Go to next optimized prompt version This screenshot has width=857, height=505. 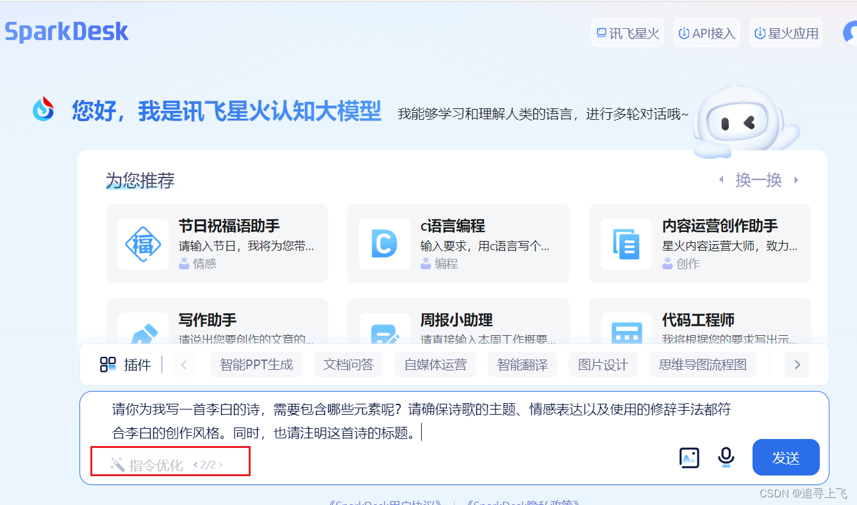pos(220,465)
